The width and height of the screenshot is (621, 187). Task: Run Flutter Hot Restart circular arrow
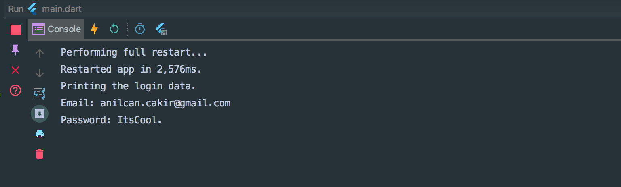[114, 29]
